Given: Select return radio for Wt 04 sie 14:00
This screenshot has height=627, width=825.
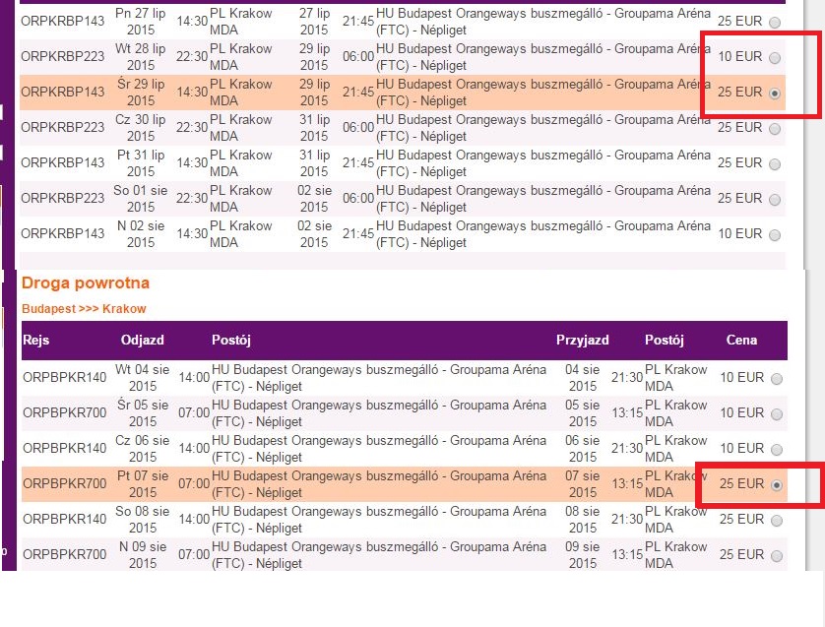Looking at the screenshot, I should pyautogui.click(x=777, y=379).
